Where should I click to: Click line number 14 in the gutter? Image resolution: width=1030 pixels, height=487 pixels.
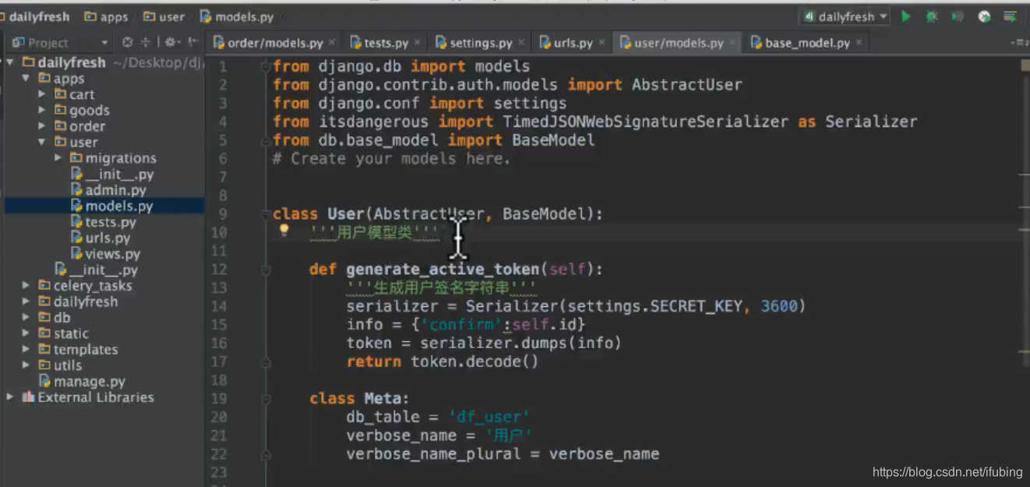[219, 306]
